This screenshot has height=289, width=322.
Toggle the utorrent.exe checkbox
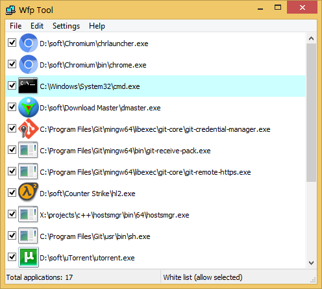pyautogui.click(x=12, y=257)
